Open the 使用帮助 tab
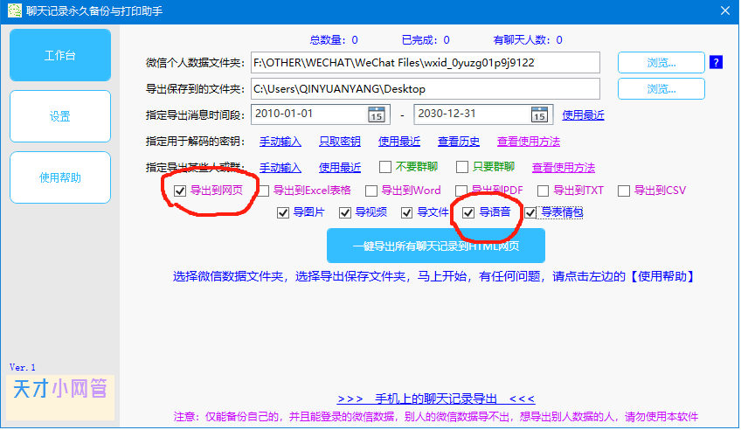Screen dimensions: 741x430 [x=60, y=177]
